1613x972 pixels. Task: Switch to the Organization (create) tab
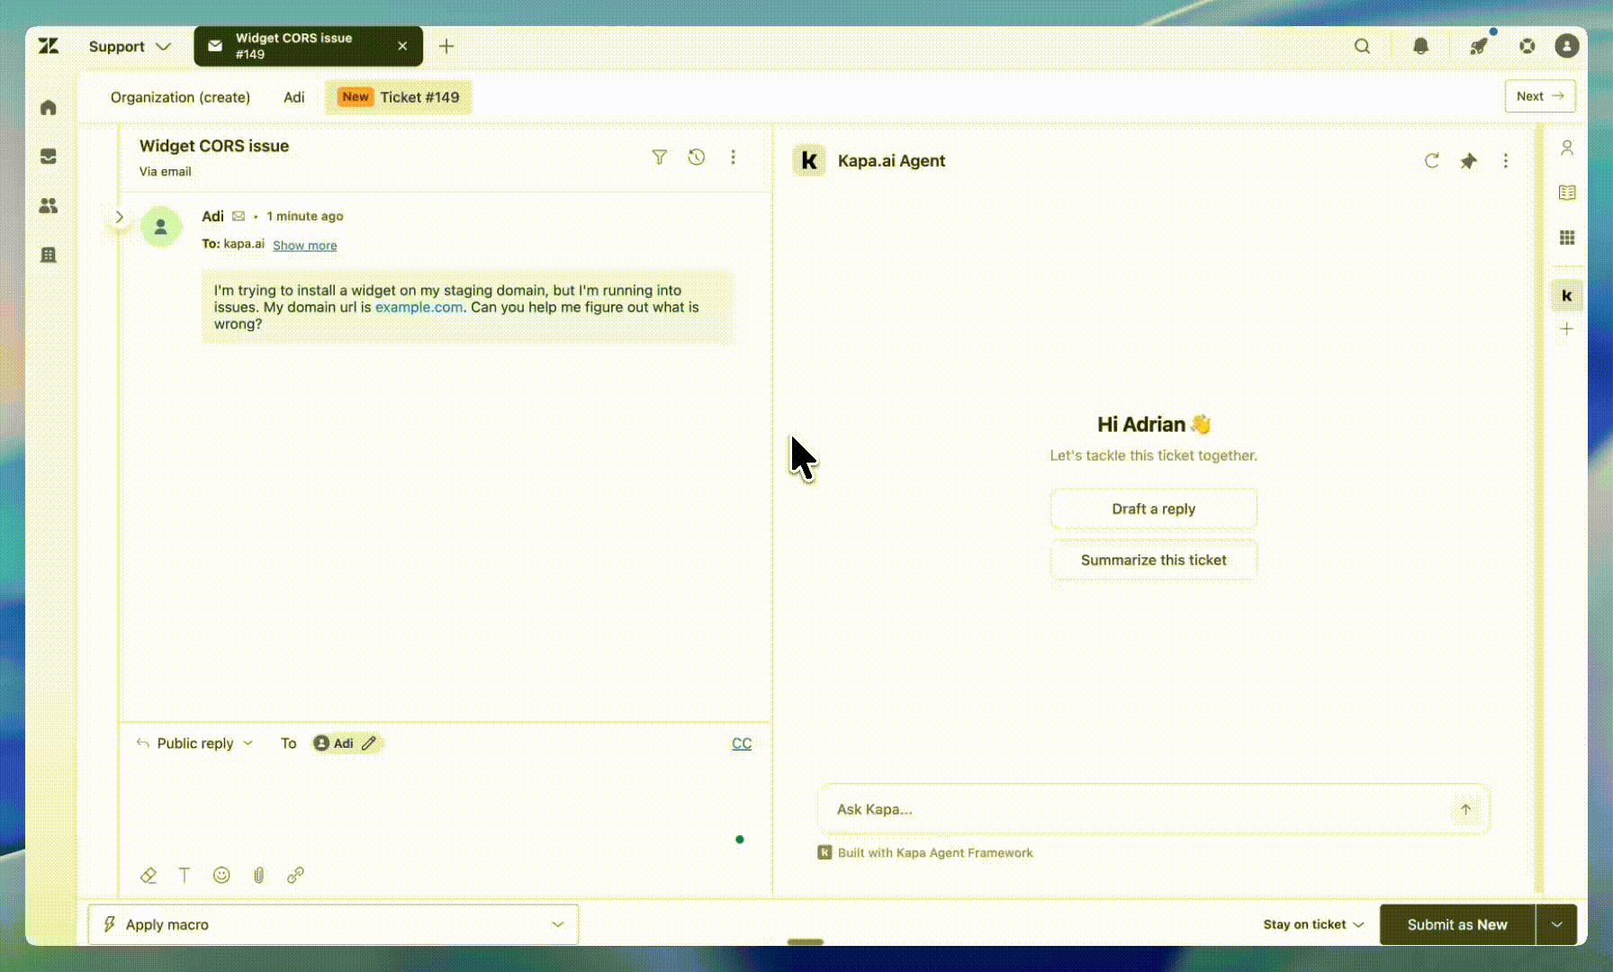coord(180,97)
